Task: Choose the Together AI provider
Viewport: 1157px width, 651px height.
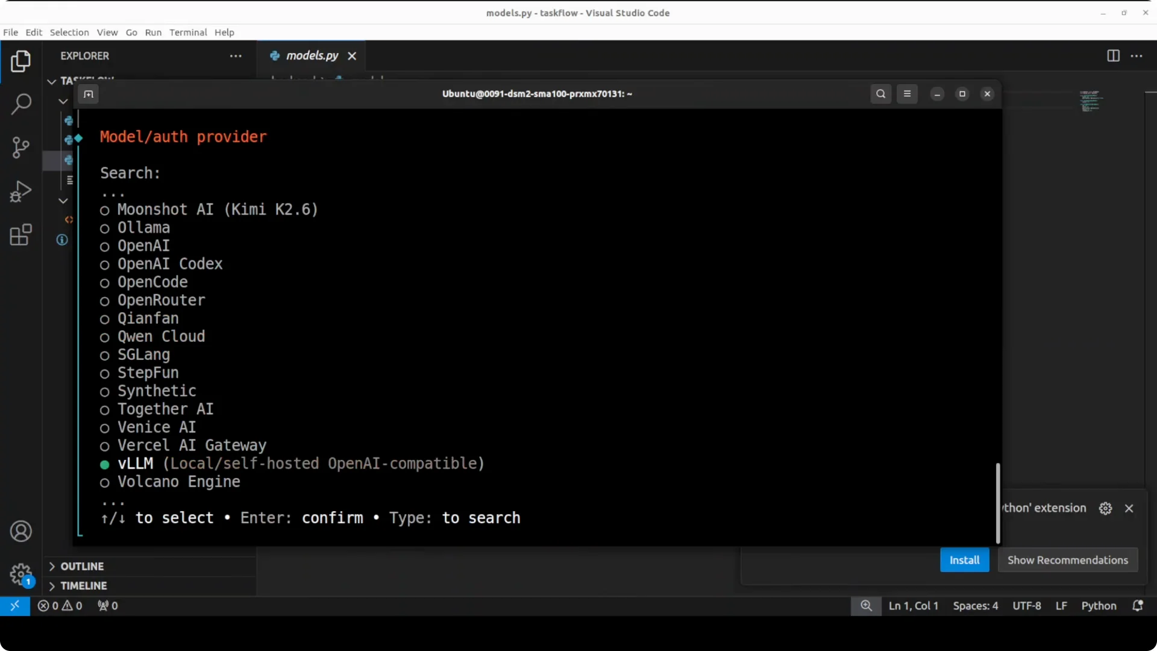Action: [157, 409]
